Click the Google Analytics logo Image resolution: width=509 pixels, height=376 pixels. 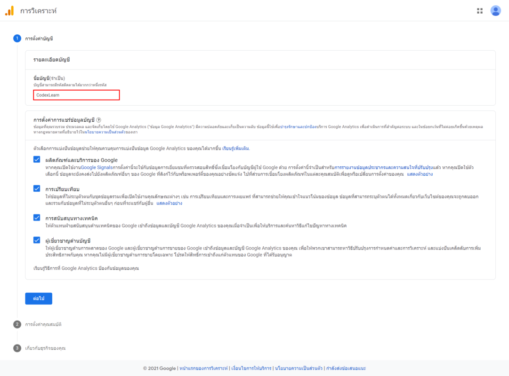pos(9,11)
